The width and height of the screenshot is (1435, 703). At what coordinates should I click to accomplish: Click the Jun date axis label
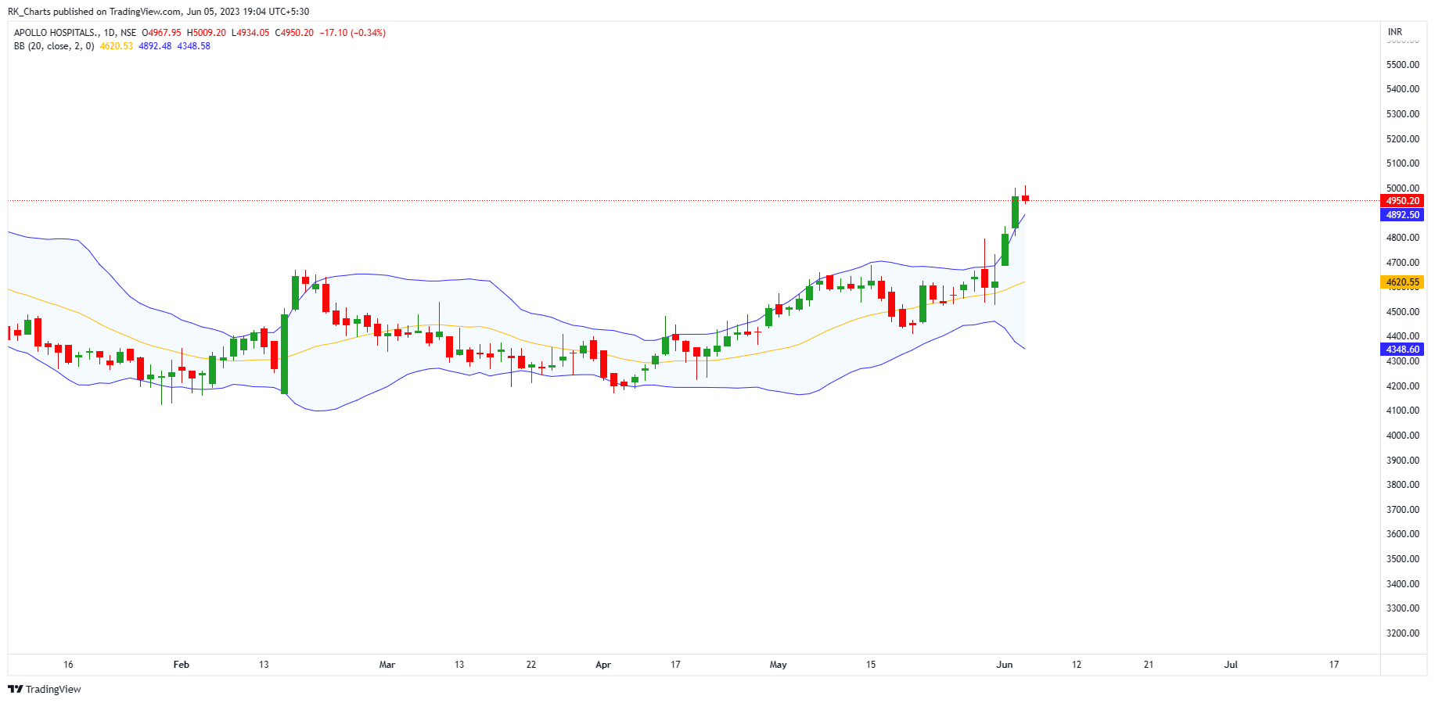(x=1004, y=665)
